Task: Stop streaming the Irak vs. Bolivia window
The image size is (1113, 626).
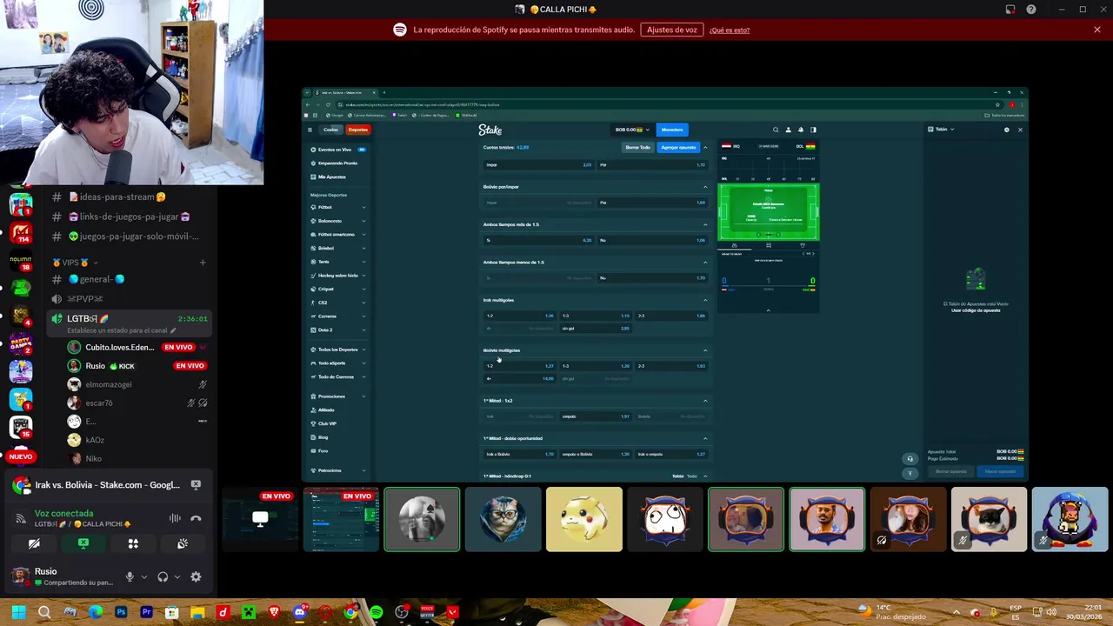Action: tap(196, 485)
